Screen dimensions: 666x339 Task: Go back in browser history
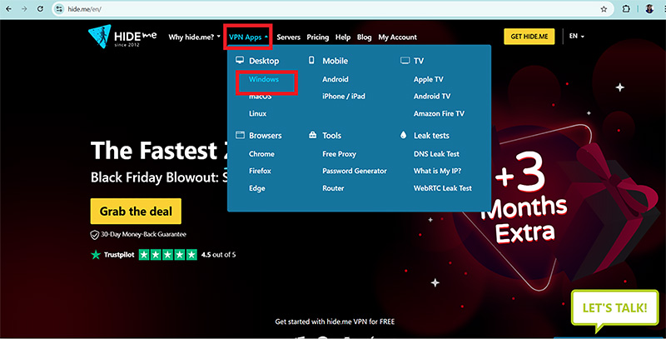[9, 8]
